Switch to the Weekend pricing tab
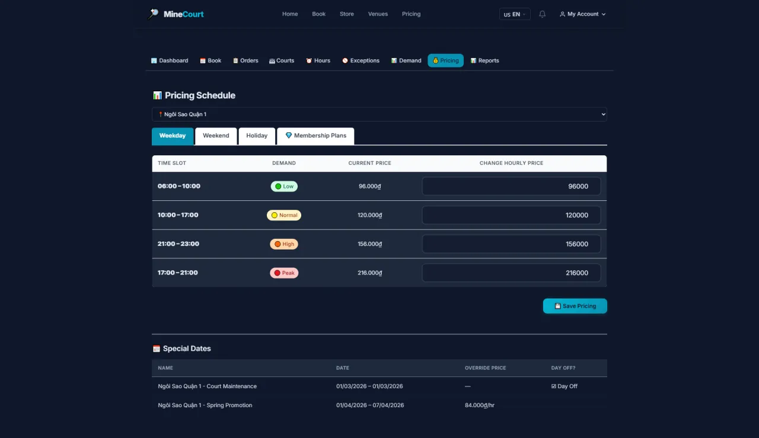Image resolution: width=759 pixels, height=438 pixels. [x=216, y=136]
